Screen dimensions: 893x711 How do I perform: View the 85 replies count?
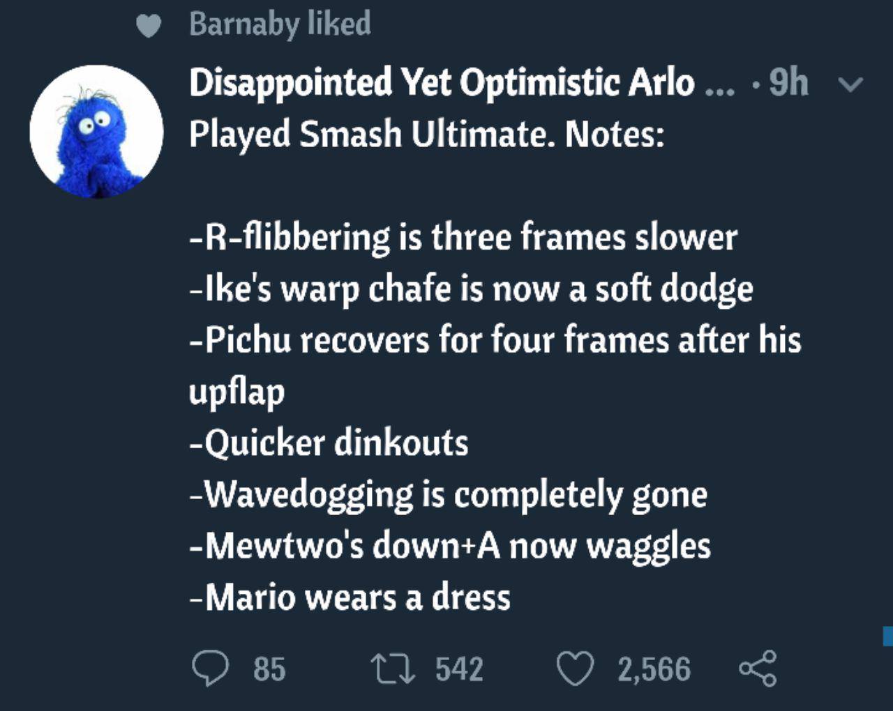click(x=269, y=668)
